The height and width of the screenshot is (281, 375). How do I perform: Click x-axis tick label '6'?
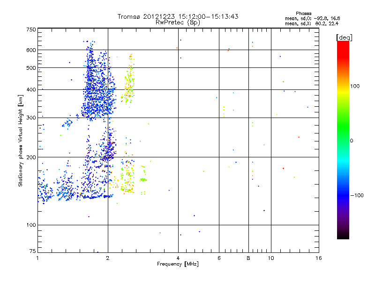point(219,258)
